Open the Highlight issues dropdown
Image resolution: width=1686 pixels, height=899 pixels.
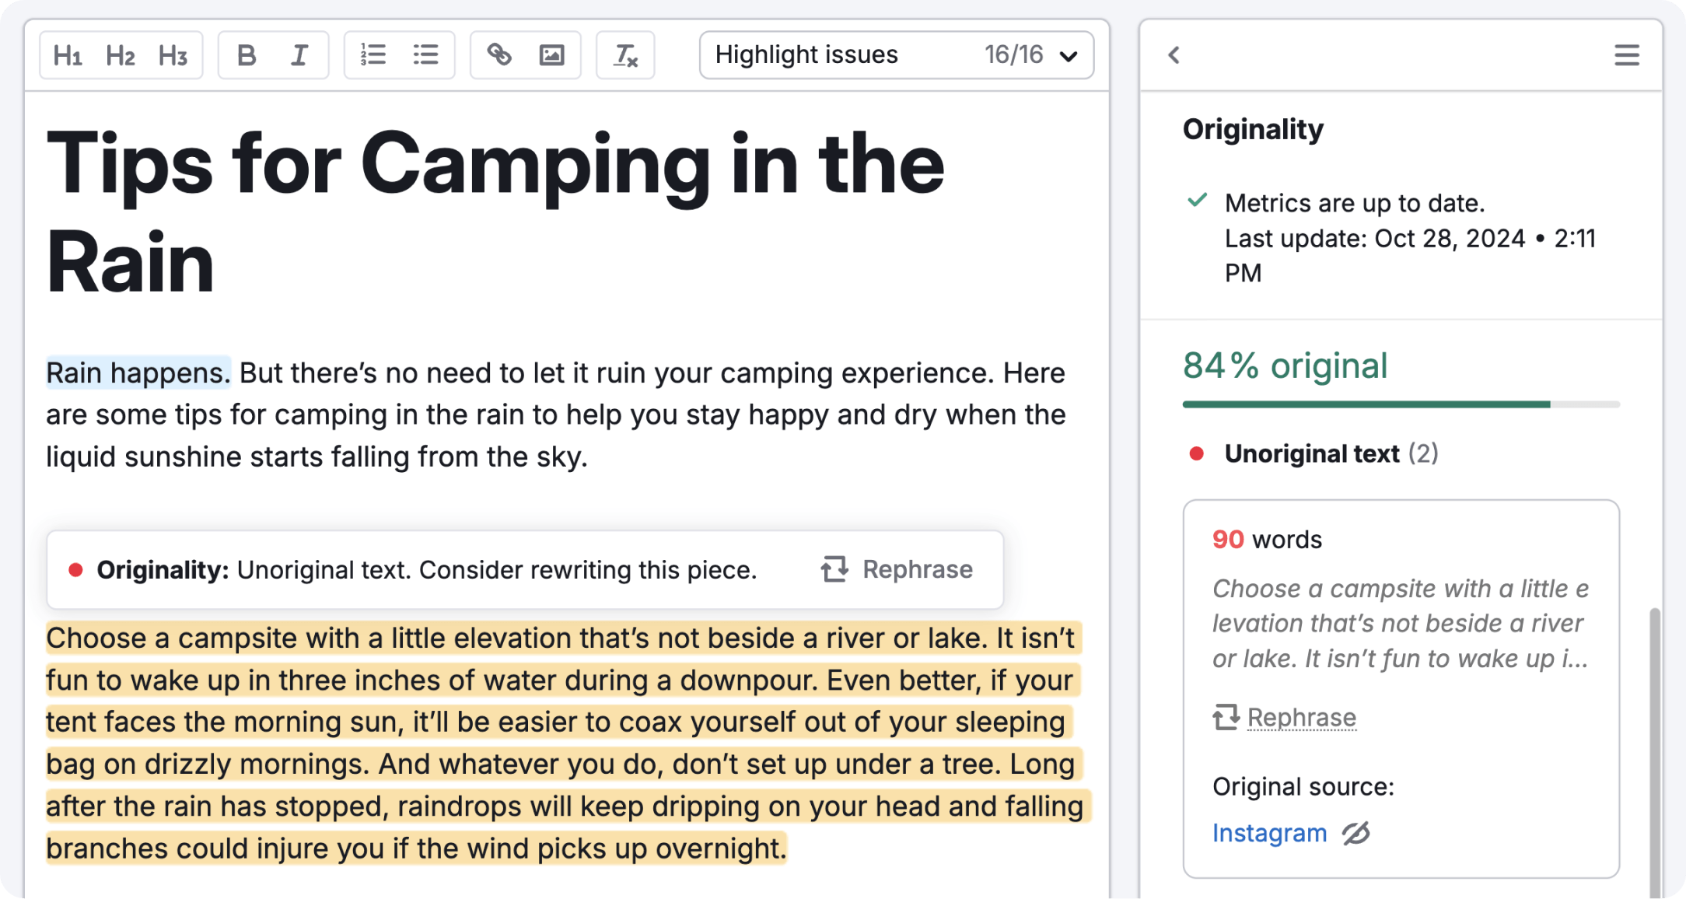(x=1069, y=55)
